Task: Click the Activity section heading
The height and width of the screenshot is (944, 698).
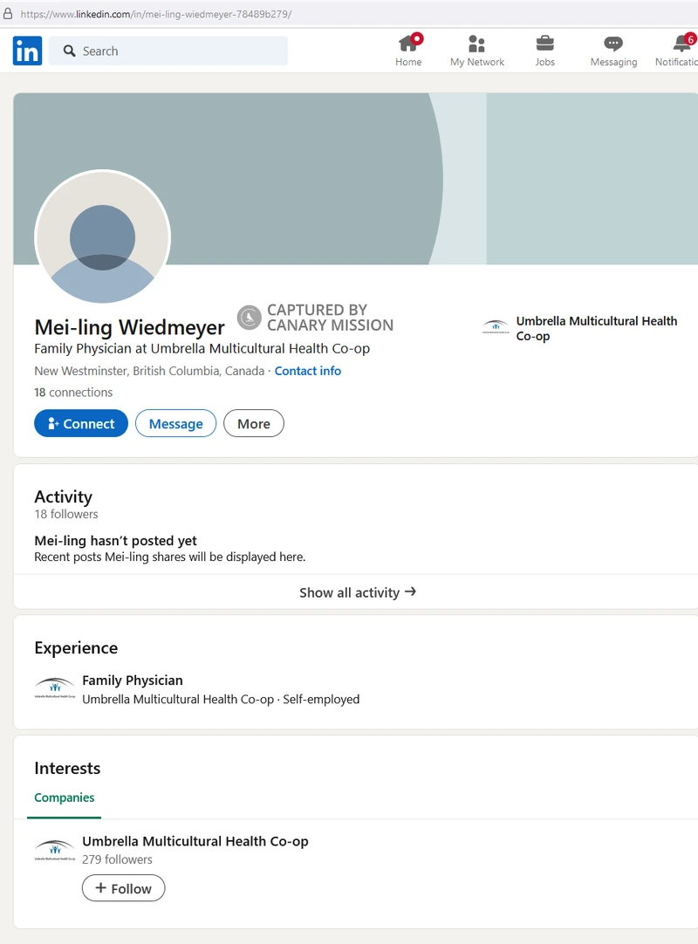Action: 63,496
